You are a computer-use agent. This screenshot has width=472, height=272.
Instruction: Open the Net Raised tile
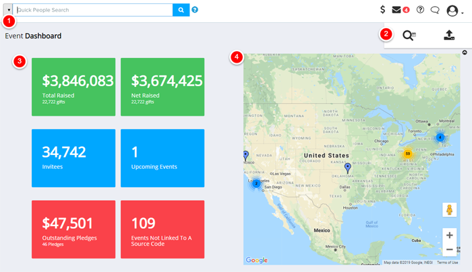(x=163, y=87)
